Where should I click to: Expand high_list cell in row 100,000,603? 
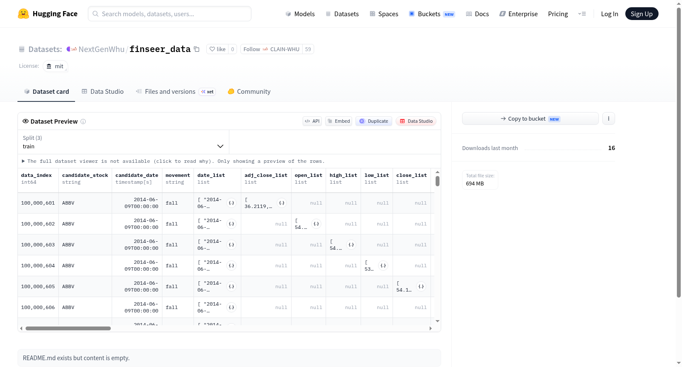coord(351,245)
